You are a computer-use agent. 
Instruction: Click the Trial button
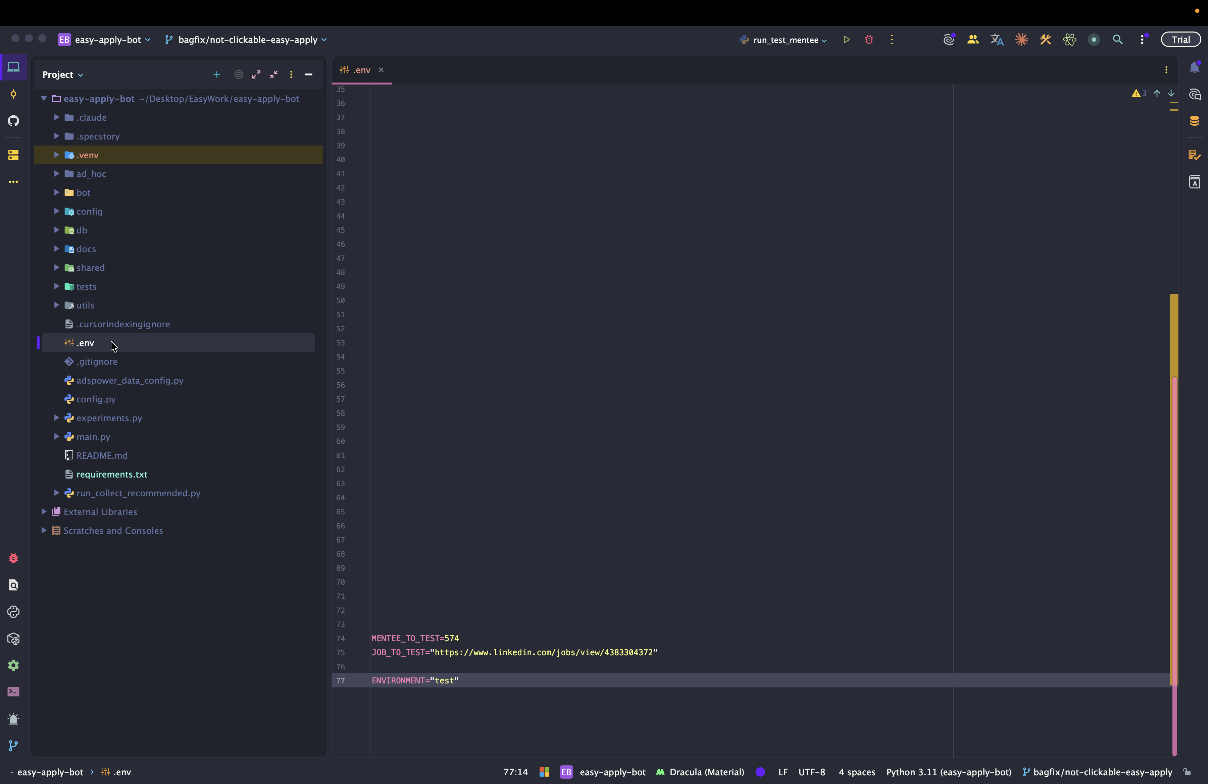(1180, 40)
